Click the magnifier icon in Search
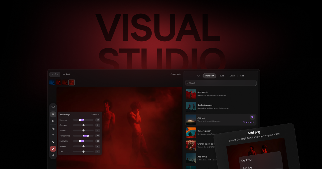The height and width of the screenshot is (169, 322). pyautogui.click(x=188, y=83)
